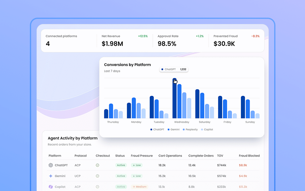
Task: Click the ChatGPT 1,232 chart tooltip
Action: coord(174,69)
